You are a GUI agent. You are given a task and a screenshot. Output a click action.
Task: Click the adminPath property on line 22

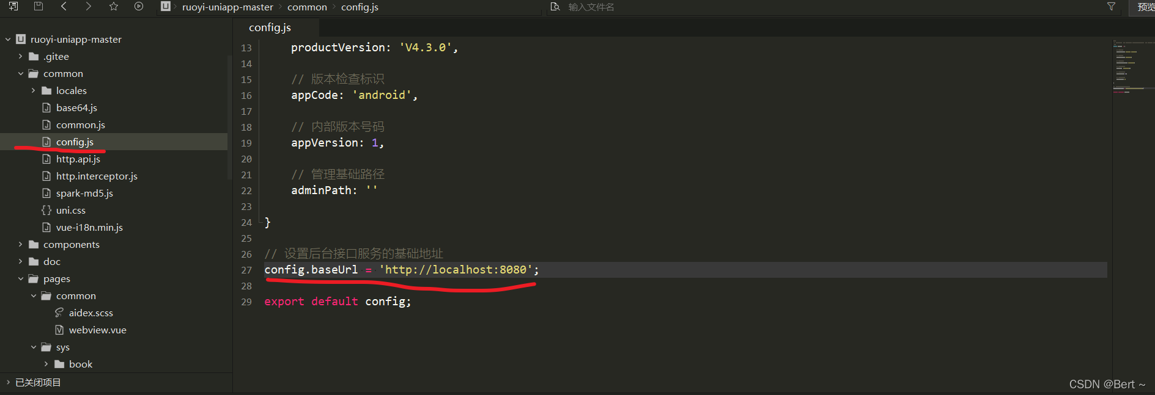tap(321, 190)
